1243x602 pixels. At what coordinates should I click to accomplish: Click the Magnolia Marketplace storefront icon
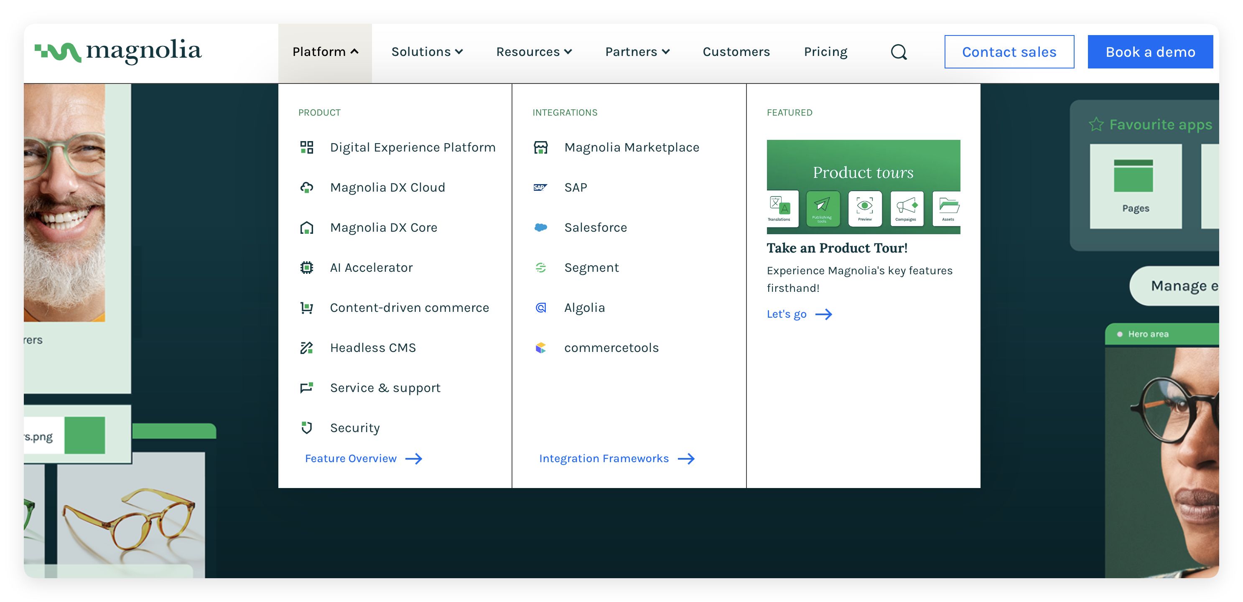point(540,147)
